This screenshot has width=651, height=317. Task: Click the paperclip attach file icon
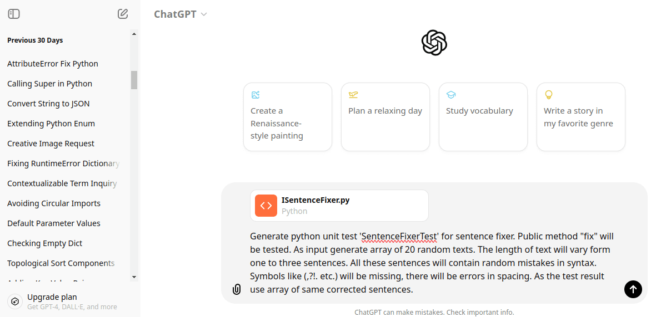pyautogui.click(x=237, y=289)
